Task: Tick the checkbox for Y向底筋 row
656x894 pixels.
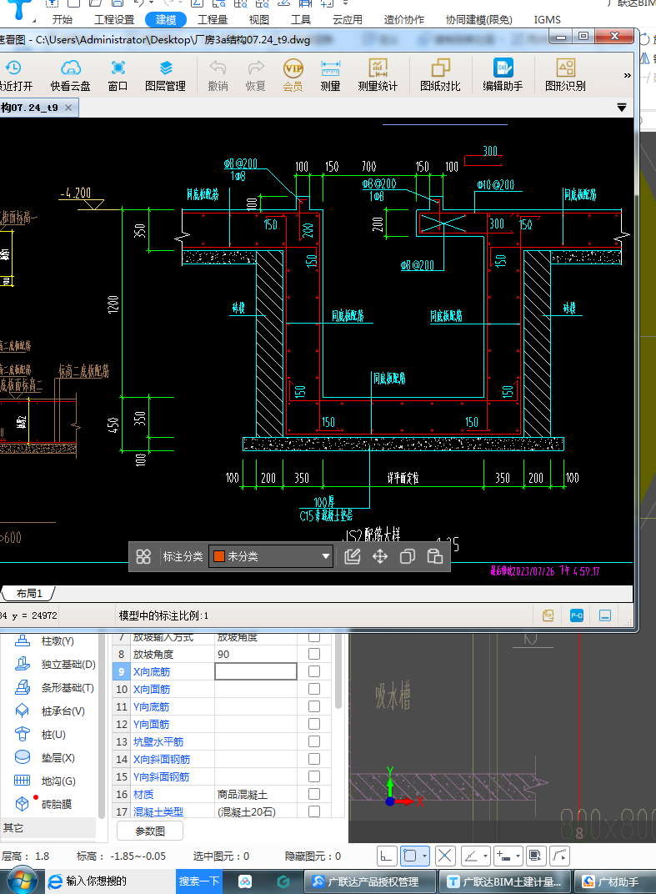Action: 314,706
